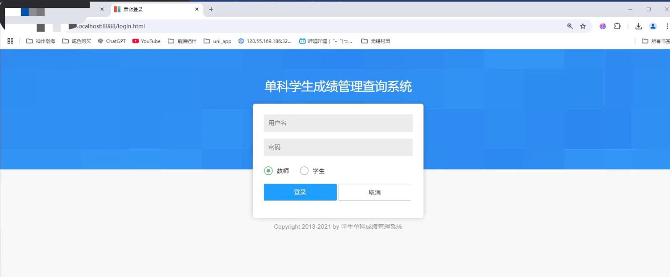Expand the 前端组件 bookmark folder

click(182, 41)
